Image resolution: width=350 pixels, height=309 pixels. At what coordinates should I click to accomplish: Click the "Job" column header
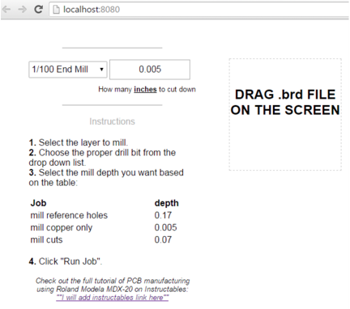pos(38,203)
